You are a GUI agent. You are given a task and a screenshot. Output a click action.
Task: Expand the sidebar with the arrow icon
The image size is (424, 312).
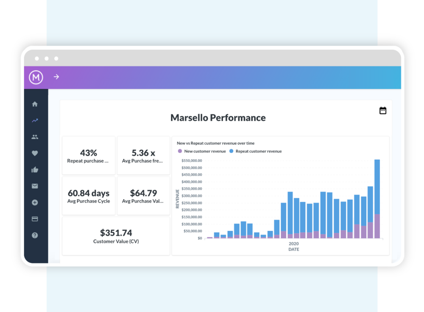click(56, 77)
